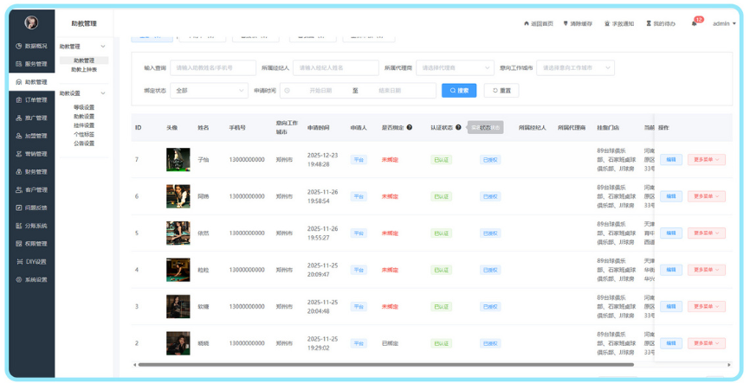Click the blue 搜索 button
The height and width of the screenshot is (383, 750).
[459, 91]
